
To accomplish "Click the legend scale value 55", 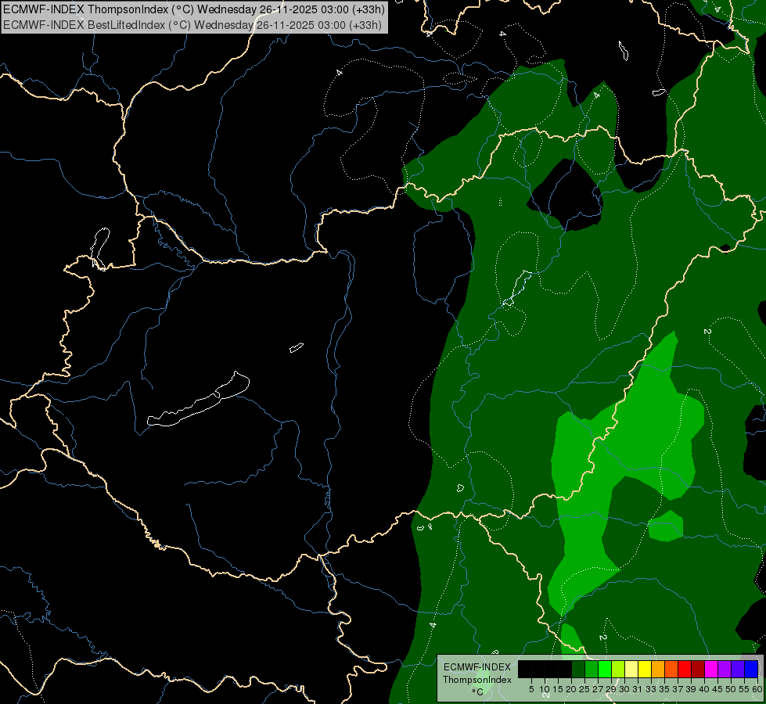I will click(x=745, y=689).
